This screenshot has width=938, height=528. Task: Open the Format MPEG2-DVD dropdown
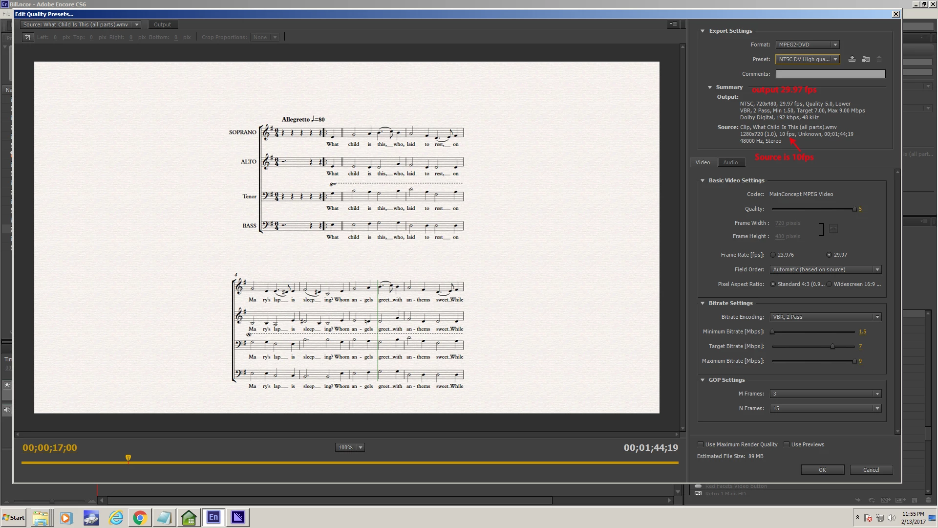pyautogui.click(x=808, y=44)
